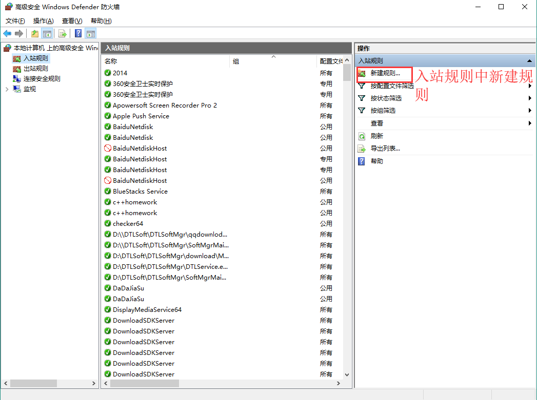Click the filter funnel icon for 按组筛选
537x400 pixels.
click(x=362, y=111)
